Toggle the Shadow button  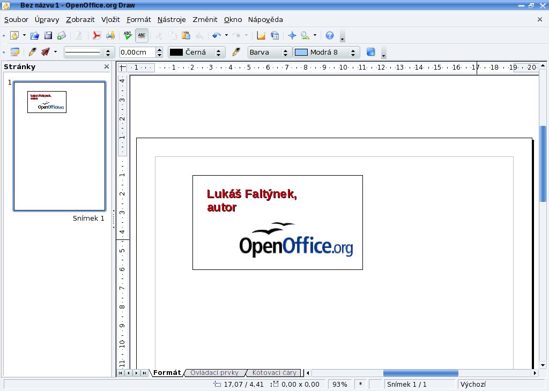point(371,52)
